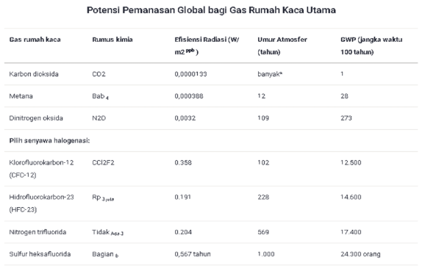This screenshot has width=425, height=268.
Task: Select the Gas rumah kaca column header
Action: point(35,40)
